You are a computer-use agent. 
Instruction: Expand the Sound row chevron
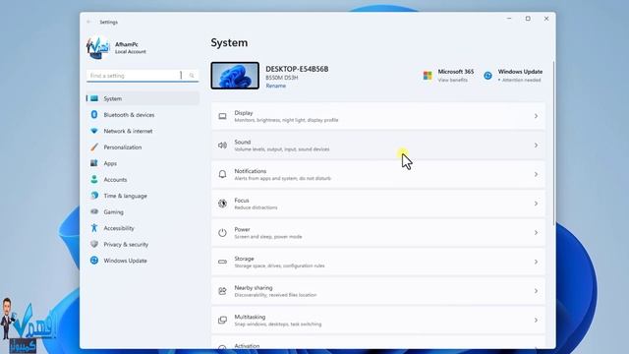536,146
